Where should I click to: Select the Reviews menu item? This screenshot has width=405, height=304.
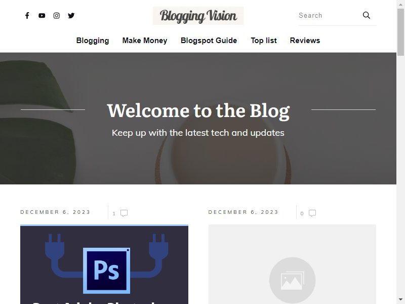pos(305,41)
